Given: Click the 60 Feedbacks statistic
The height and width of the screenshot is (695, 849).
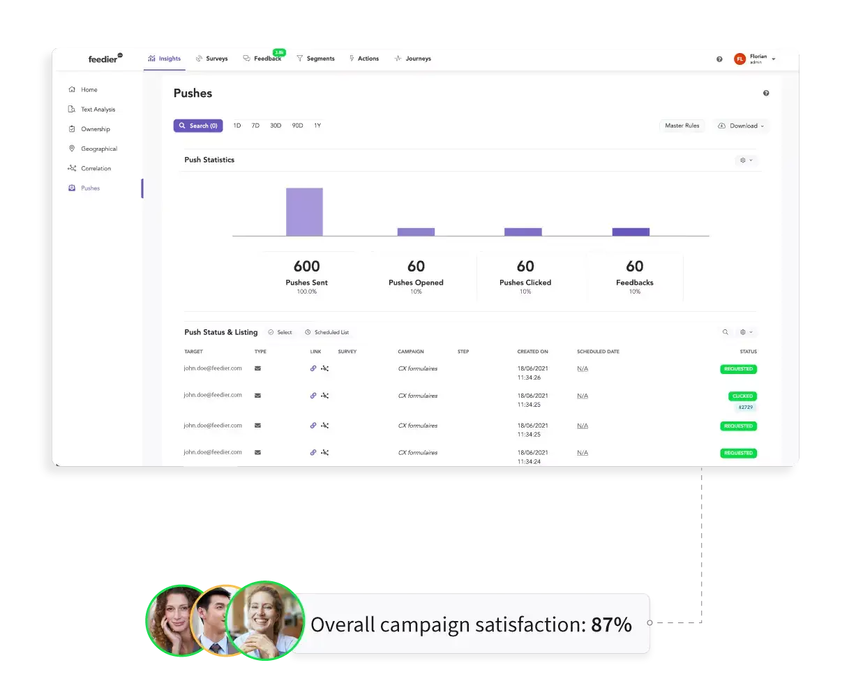Looking at the screenshot, I should 635,276.
